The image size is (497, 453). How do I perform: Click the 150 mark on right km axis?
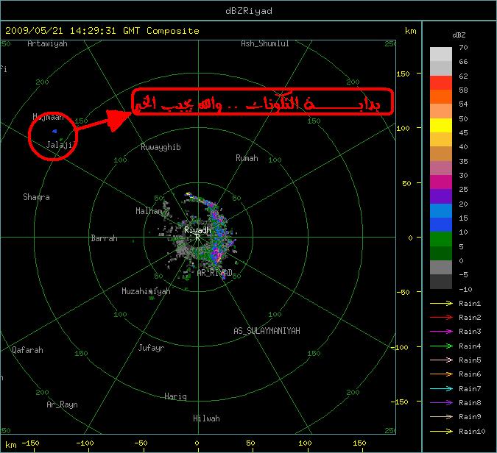(x=403, y=74)
